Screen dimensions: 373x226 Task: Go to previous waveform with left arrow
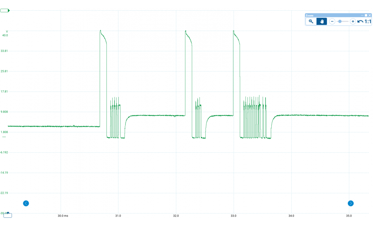pos(26,203)
